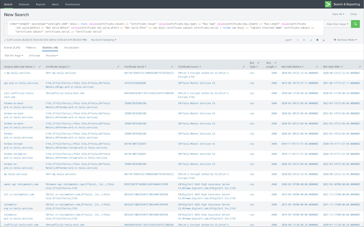
Task: Open the Datasets nav item
Action: [x=24, y=4]
